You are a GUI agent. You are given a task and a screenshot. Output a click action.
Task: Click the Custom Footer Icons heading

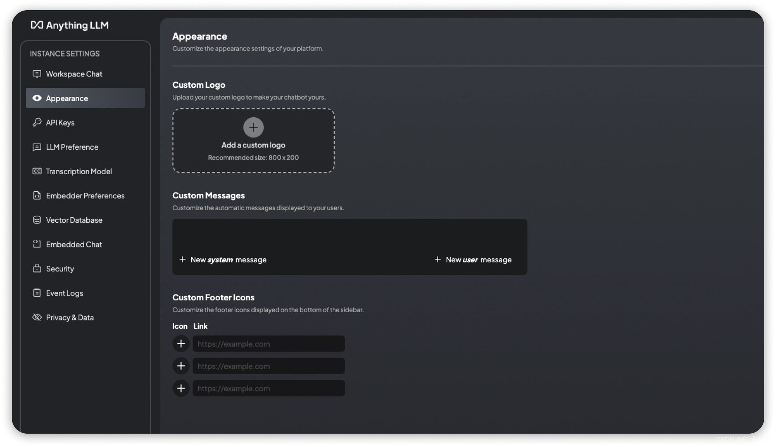pos(213,297)
